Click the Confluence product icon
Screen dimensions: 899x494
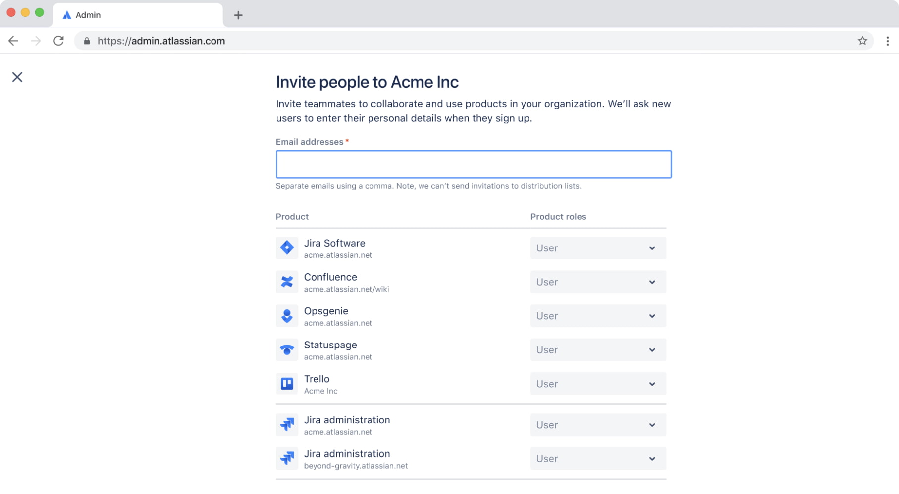pos(287,282)
